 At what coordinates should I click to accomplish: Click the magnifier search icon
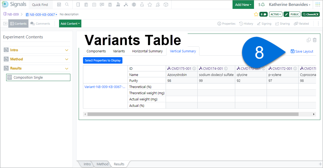point(67,5)
